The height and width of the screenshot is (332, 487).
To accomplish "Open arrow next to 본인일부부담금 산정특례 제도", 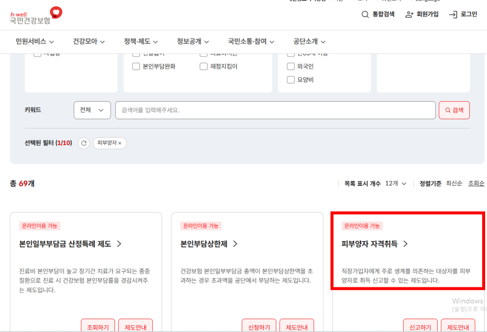I will (119, 244).
